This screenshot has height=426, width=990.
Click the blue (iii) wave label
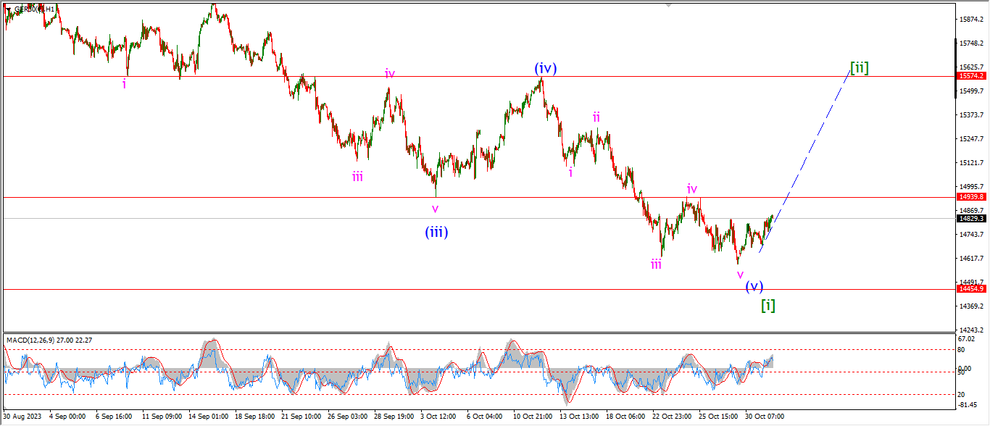(x=436, y=233)
